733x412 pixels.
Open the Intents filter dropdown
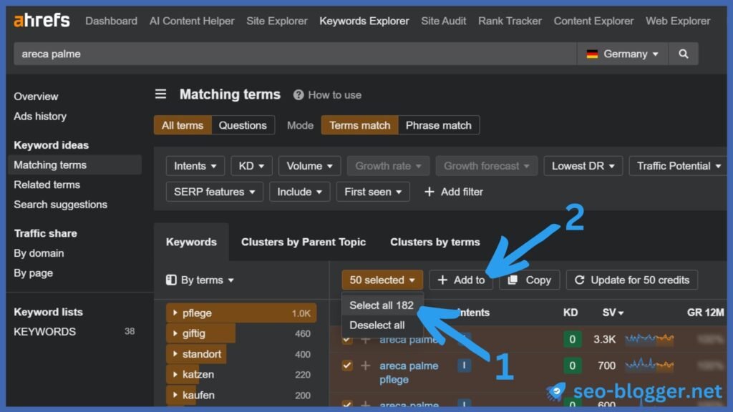tap(195, 166)
